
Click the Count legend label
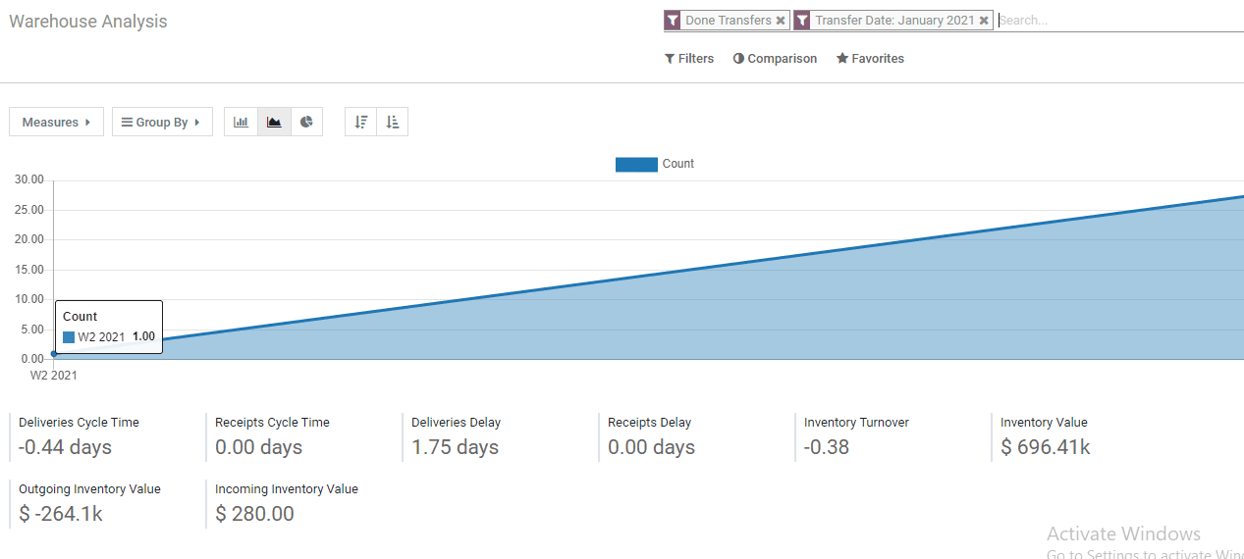678,164
